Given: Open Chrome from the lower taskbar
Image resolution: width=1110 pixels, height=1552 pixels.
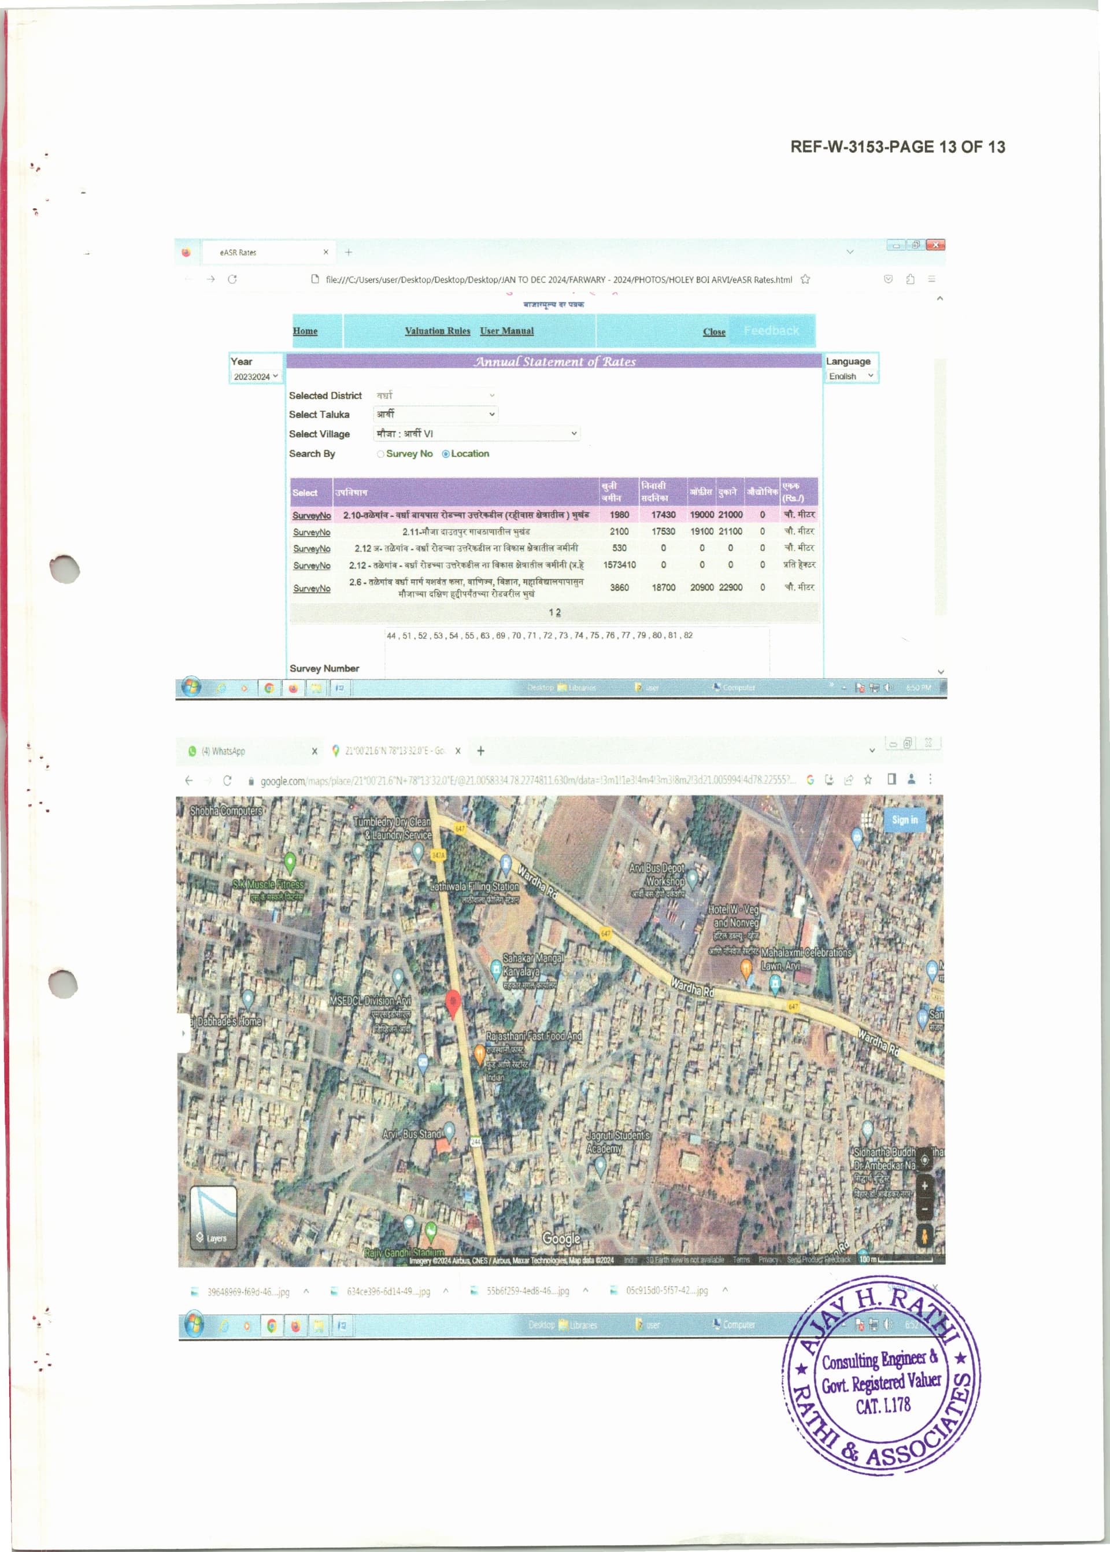Looking at the screenshot, I should tap(272, 1326).
